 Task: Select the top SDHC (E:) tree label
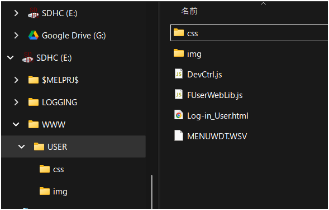point(60,13)
